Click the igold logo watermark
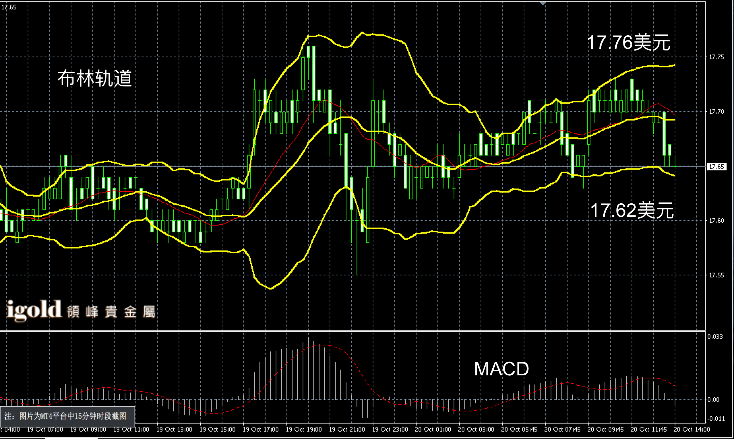This screenshot has width=734, height=439. pos(34,310)
